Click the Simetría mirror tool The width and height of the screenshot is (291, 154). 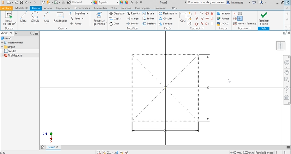click(166, 24)
